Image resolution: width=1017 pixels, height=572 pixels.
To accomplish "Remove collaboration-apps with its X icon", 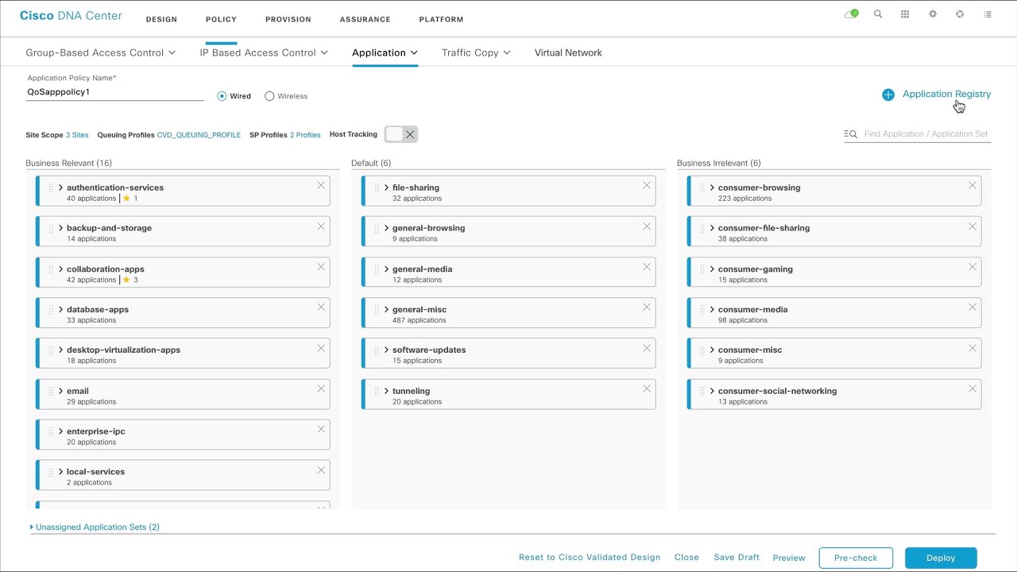I will tap(321, 267).
